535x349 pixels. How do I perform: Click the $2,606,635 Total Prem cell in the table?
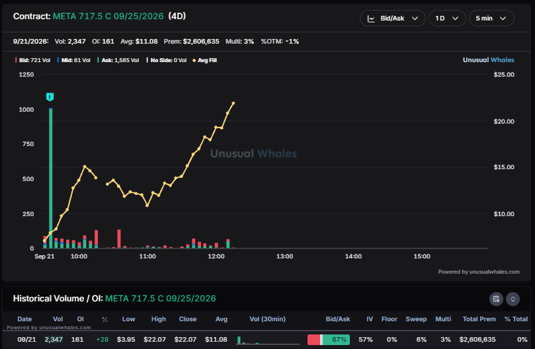coord(477,340)
